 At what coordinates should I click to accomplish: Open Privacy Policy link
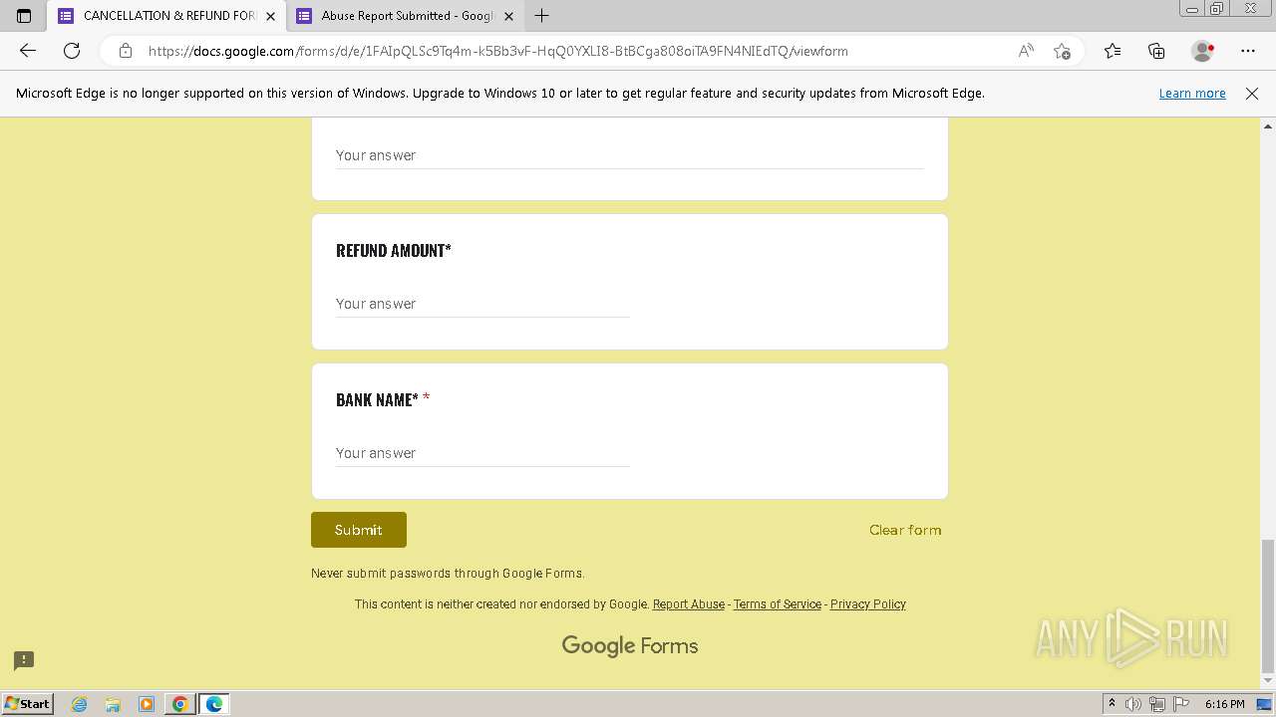click(868, 604)
